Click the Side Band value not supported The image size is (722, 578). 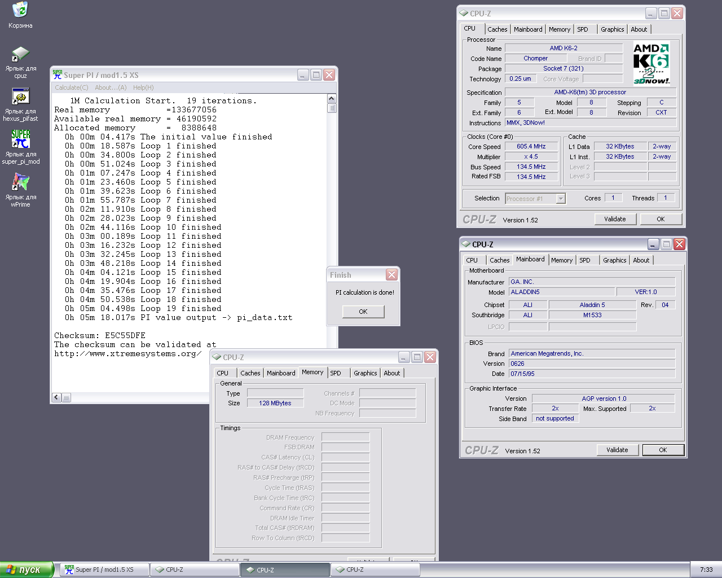click(x=555, y=418)
